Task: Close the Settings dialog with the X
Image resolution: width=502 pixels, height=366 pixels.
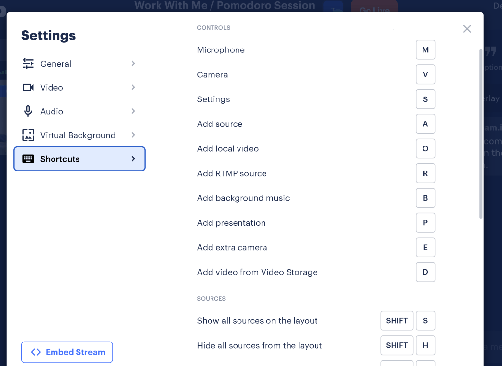Action: coord(467,29)
